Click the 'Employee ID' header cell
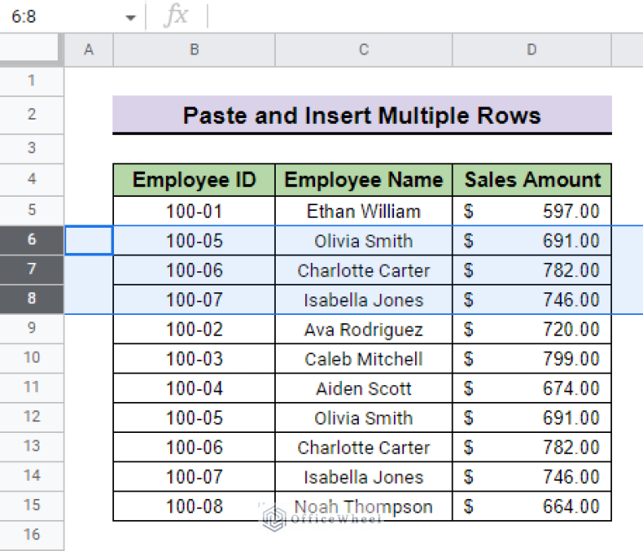The image size is (643, 551). pos(194,180)
